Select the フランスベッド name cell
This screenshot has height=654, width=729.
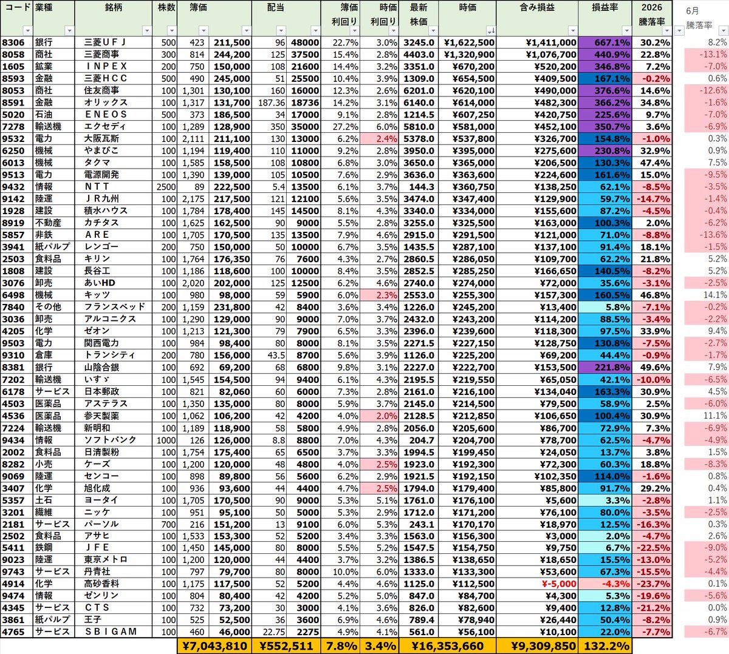(113, 307)
